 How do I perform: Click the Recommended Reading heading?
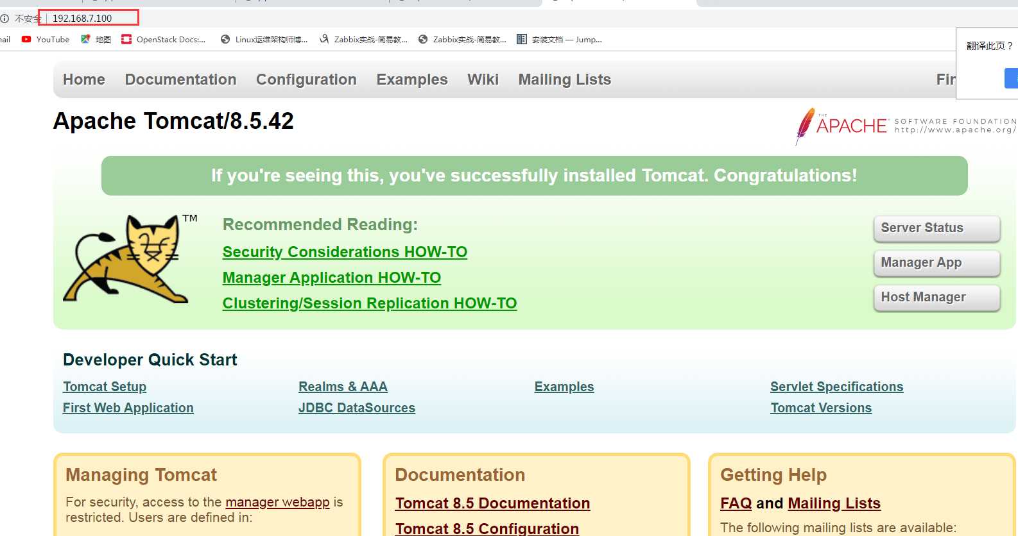(x=320, y=224)
